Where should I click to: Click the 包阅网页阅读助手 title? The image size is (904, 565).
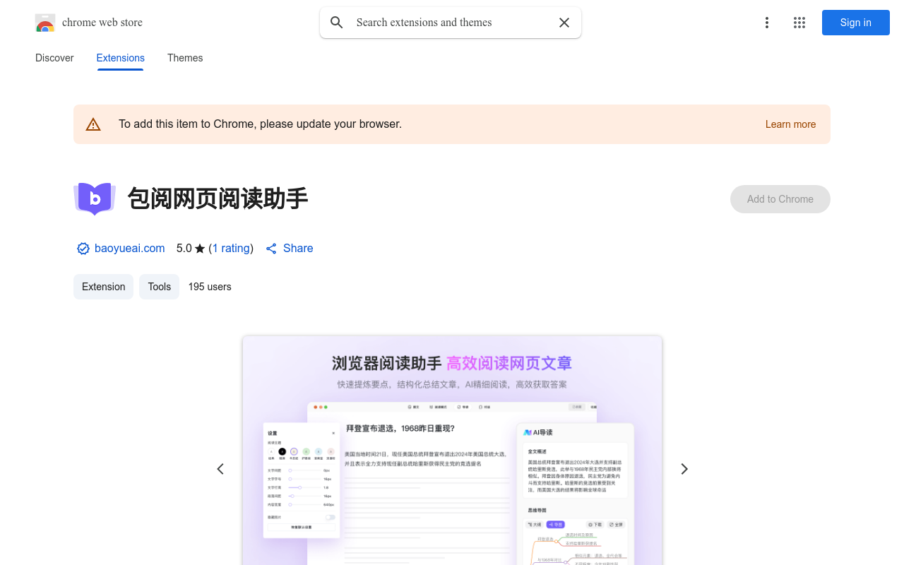[218, 199]
